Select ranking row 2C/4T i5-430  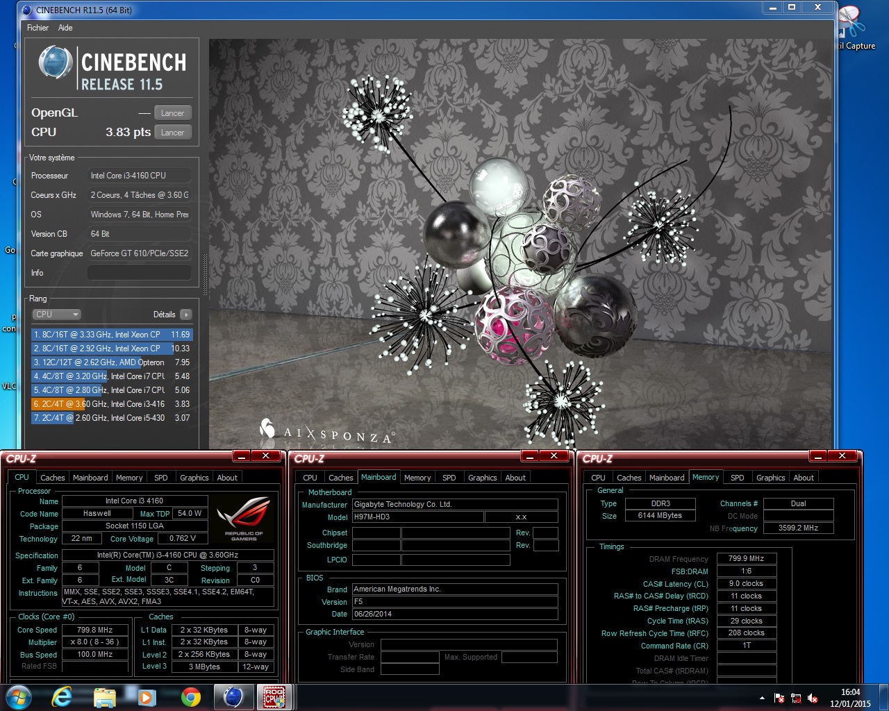click(111, 418)
